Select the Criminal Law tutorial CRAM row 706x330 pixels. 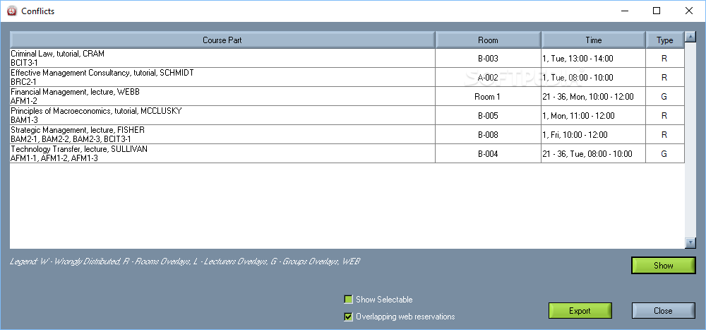347,58
